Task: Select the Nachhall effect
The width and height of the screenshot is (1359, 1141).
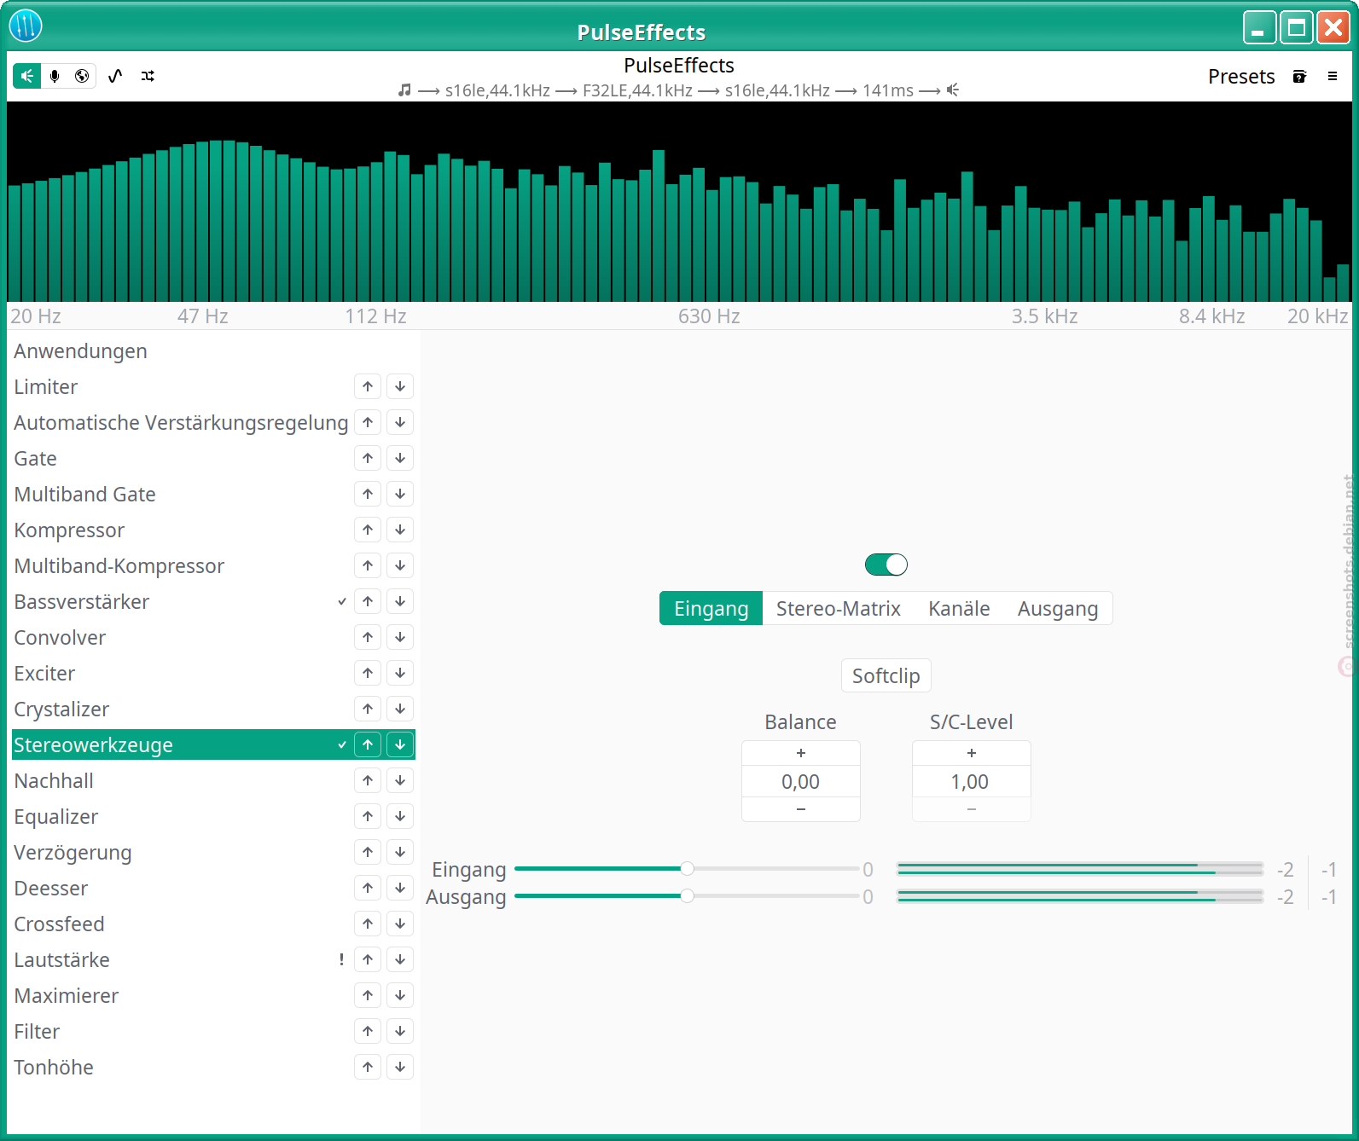Action: [213, 780]
